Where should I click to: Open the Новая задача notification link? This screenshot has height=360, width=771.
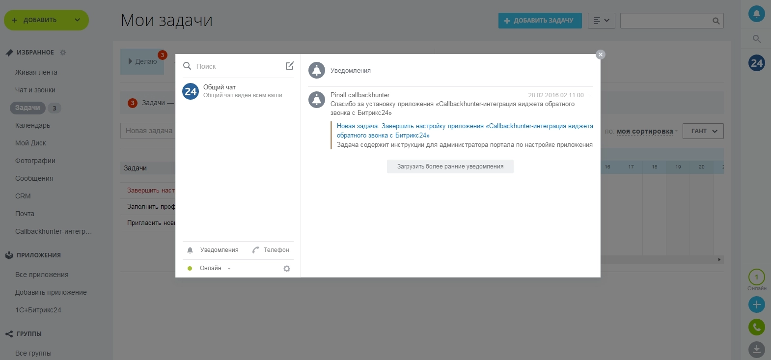[465, 131]
